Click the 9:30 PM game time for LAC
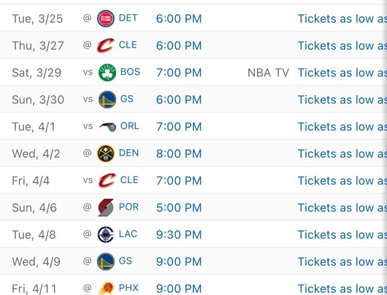 coord(179,235)
